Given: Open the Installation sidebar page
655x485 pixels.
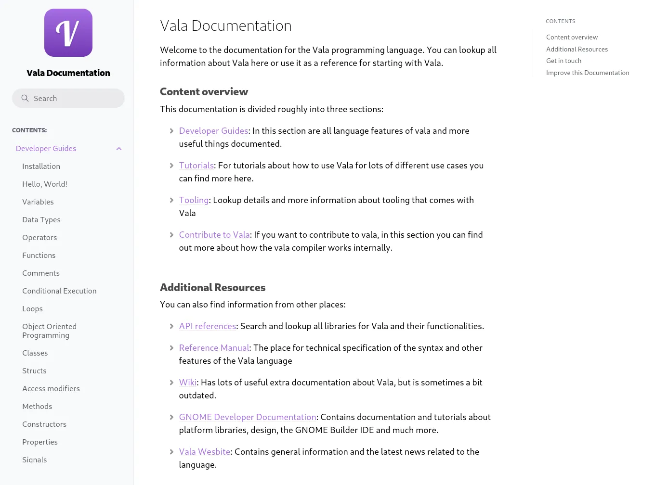Looking at the screenshot, I should (x=41, y=166).
